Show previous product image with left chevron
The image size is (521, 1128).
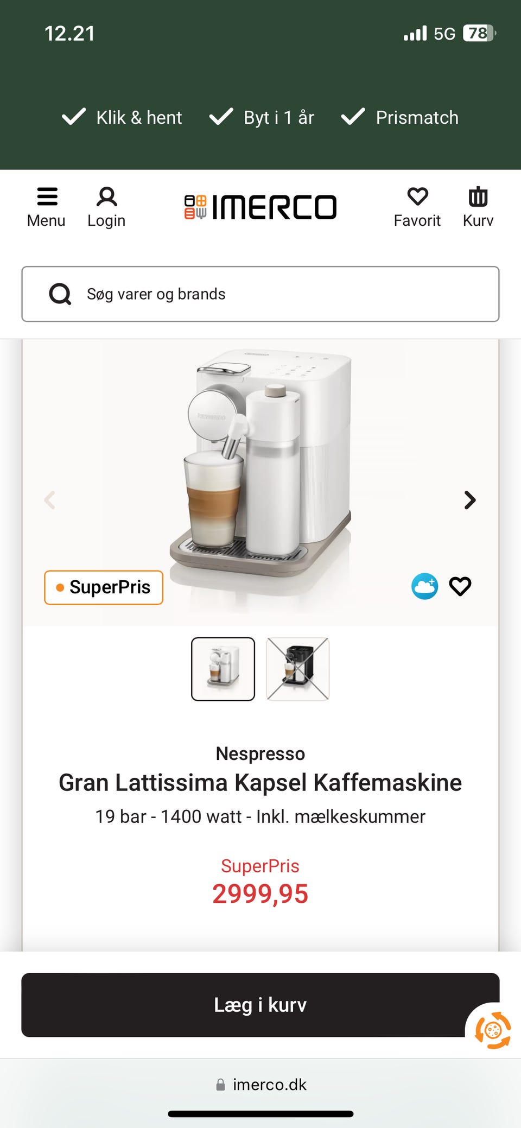point(50,500)
